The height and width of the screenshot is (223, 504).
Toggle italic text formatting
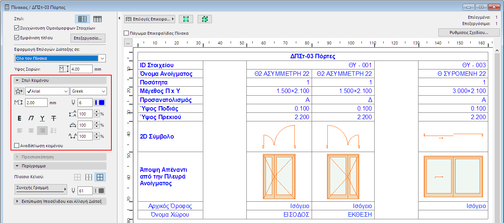click(31, 118)
